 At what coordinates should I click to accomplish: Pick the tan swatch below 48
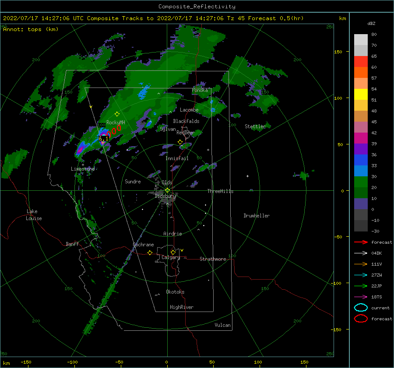click(x=361, y=116)
